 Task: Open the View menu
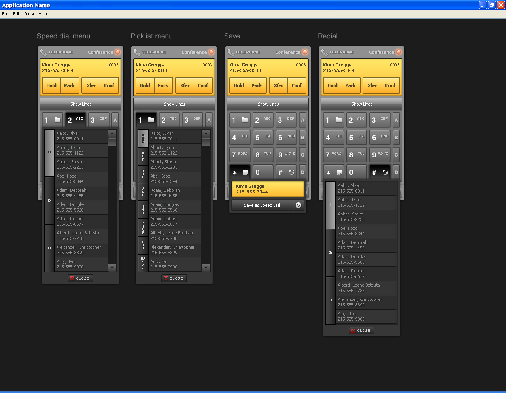coord(29,14)
